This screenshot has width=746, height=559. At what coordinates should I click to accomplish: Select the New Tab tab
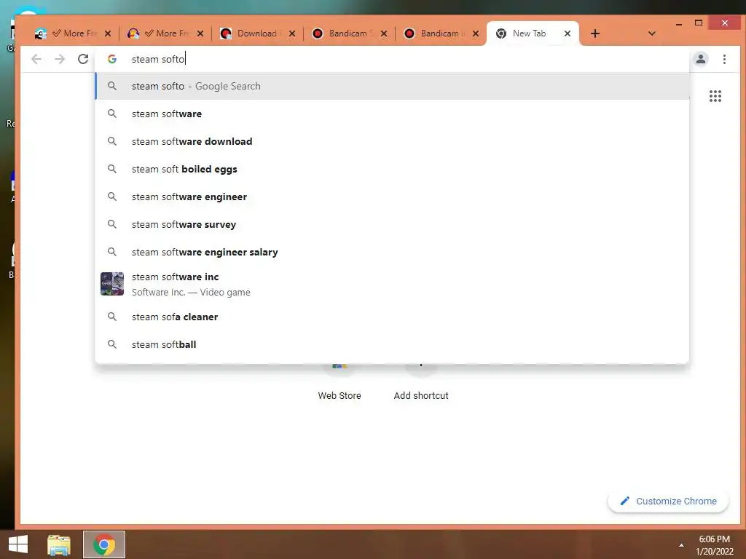point(532,33)
